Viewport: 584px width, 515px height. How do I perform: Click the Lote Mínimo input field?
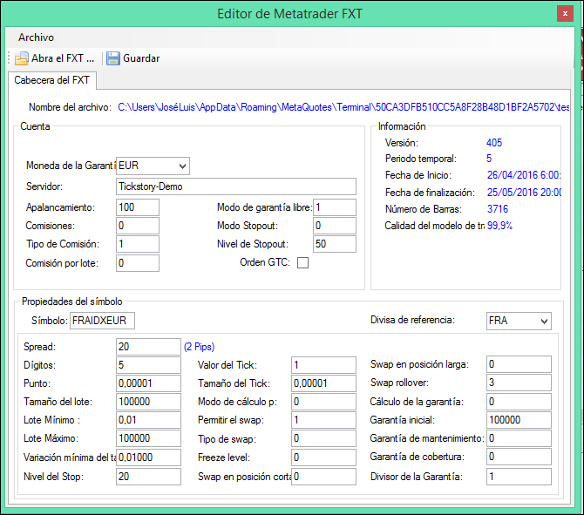147,421
